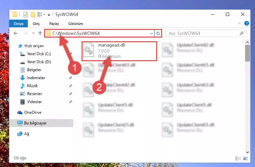Open the Belgeler folder in sidebar
The width and height of the screenshot is (255, 167).
[34, 70]
